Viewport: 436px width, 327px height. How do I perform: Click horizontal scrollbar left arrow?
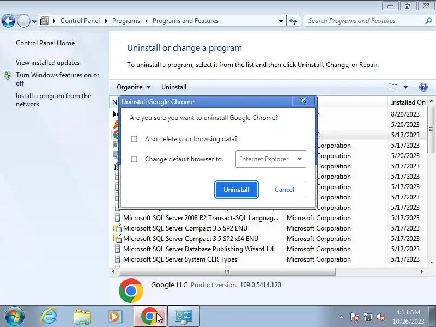coord(113,271)
